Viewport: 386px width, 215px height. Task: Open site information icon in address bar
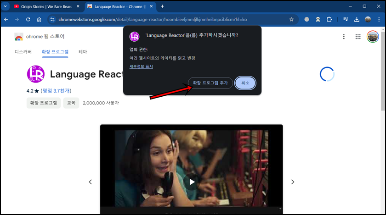52,19
